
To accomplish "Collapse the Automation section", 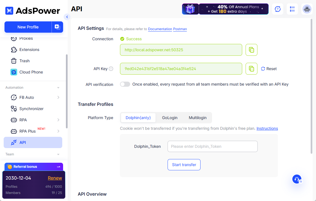I will pyautogui.click(x=58, y=87).
